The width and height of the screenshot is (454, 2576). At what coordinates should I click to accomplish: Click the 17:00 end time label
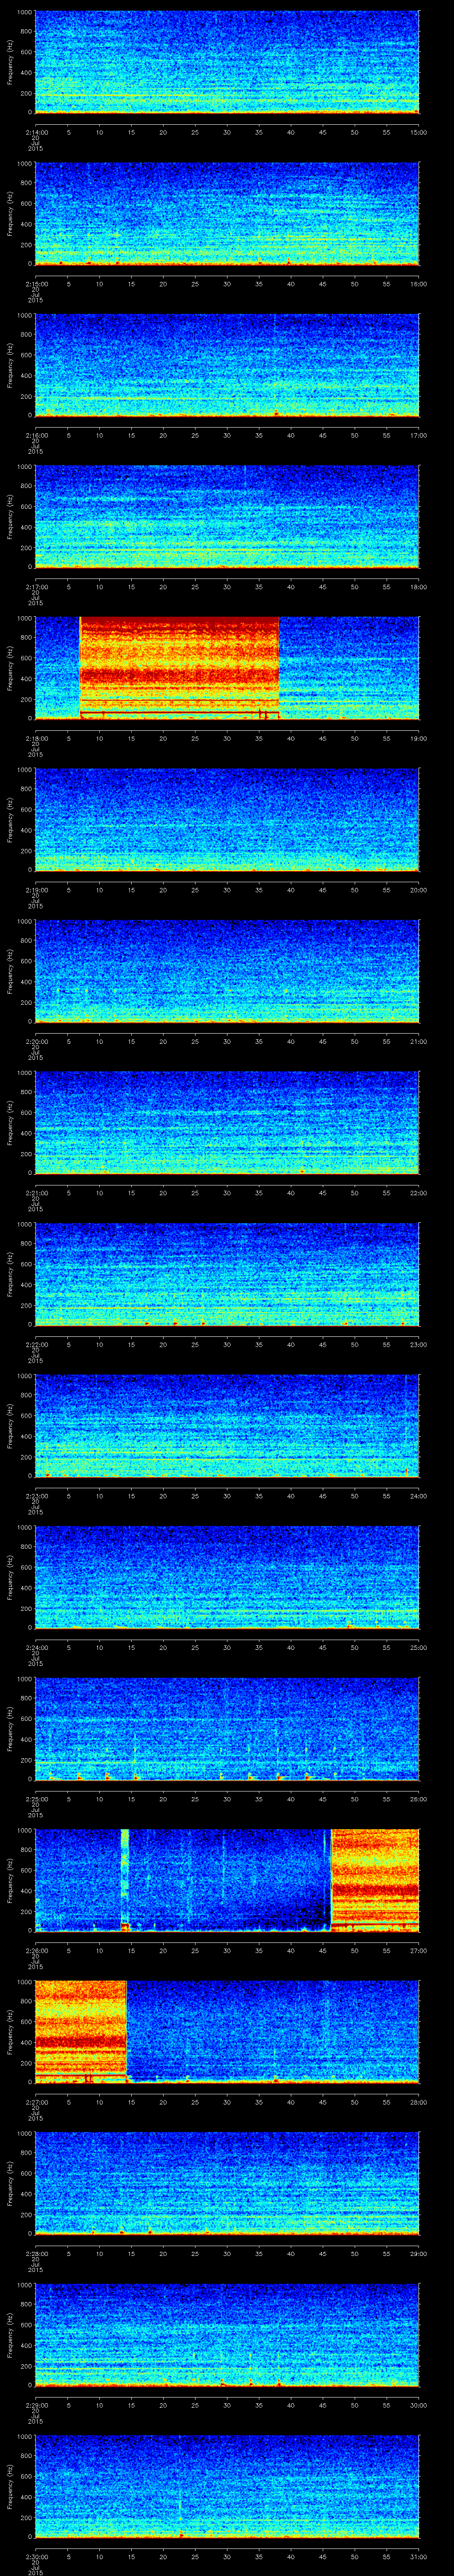click(418, 434)
